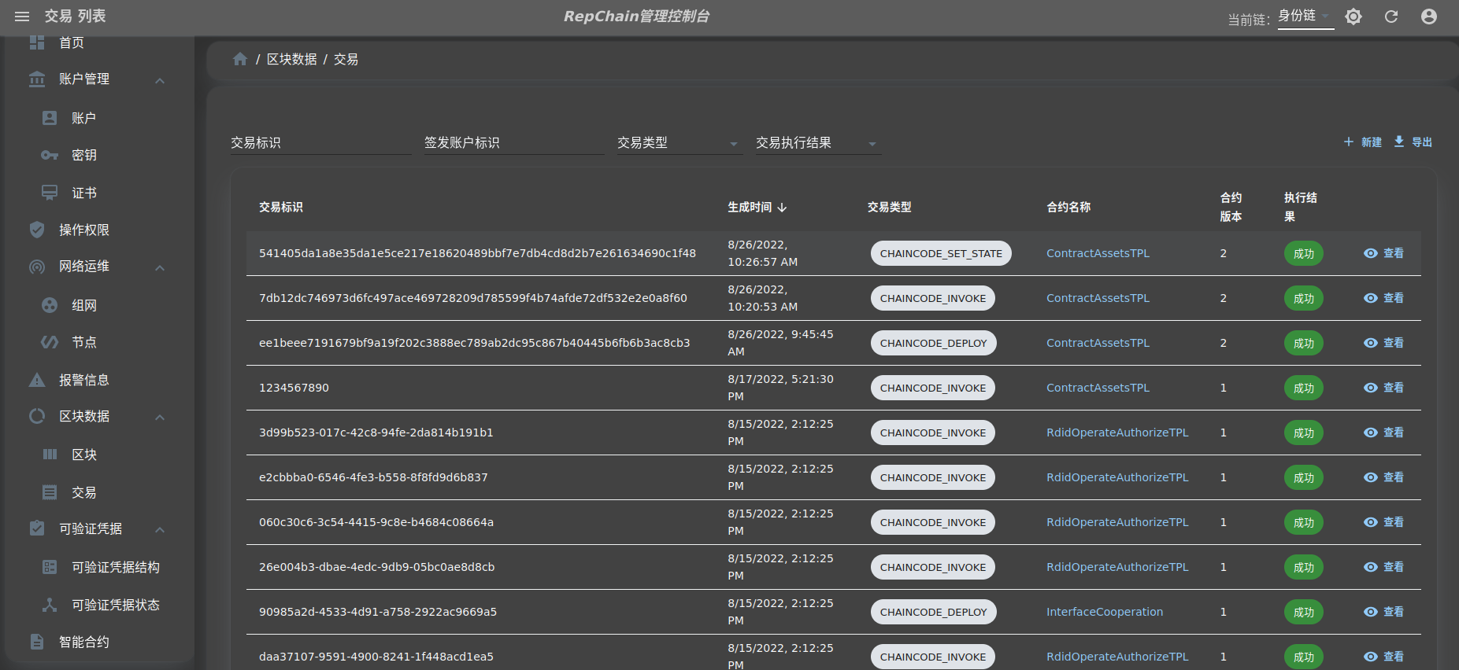
Task: Click the 交易 list icon in the sidebar
Action: (50, 492)
